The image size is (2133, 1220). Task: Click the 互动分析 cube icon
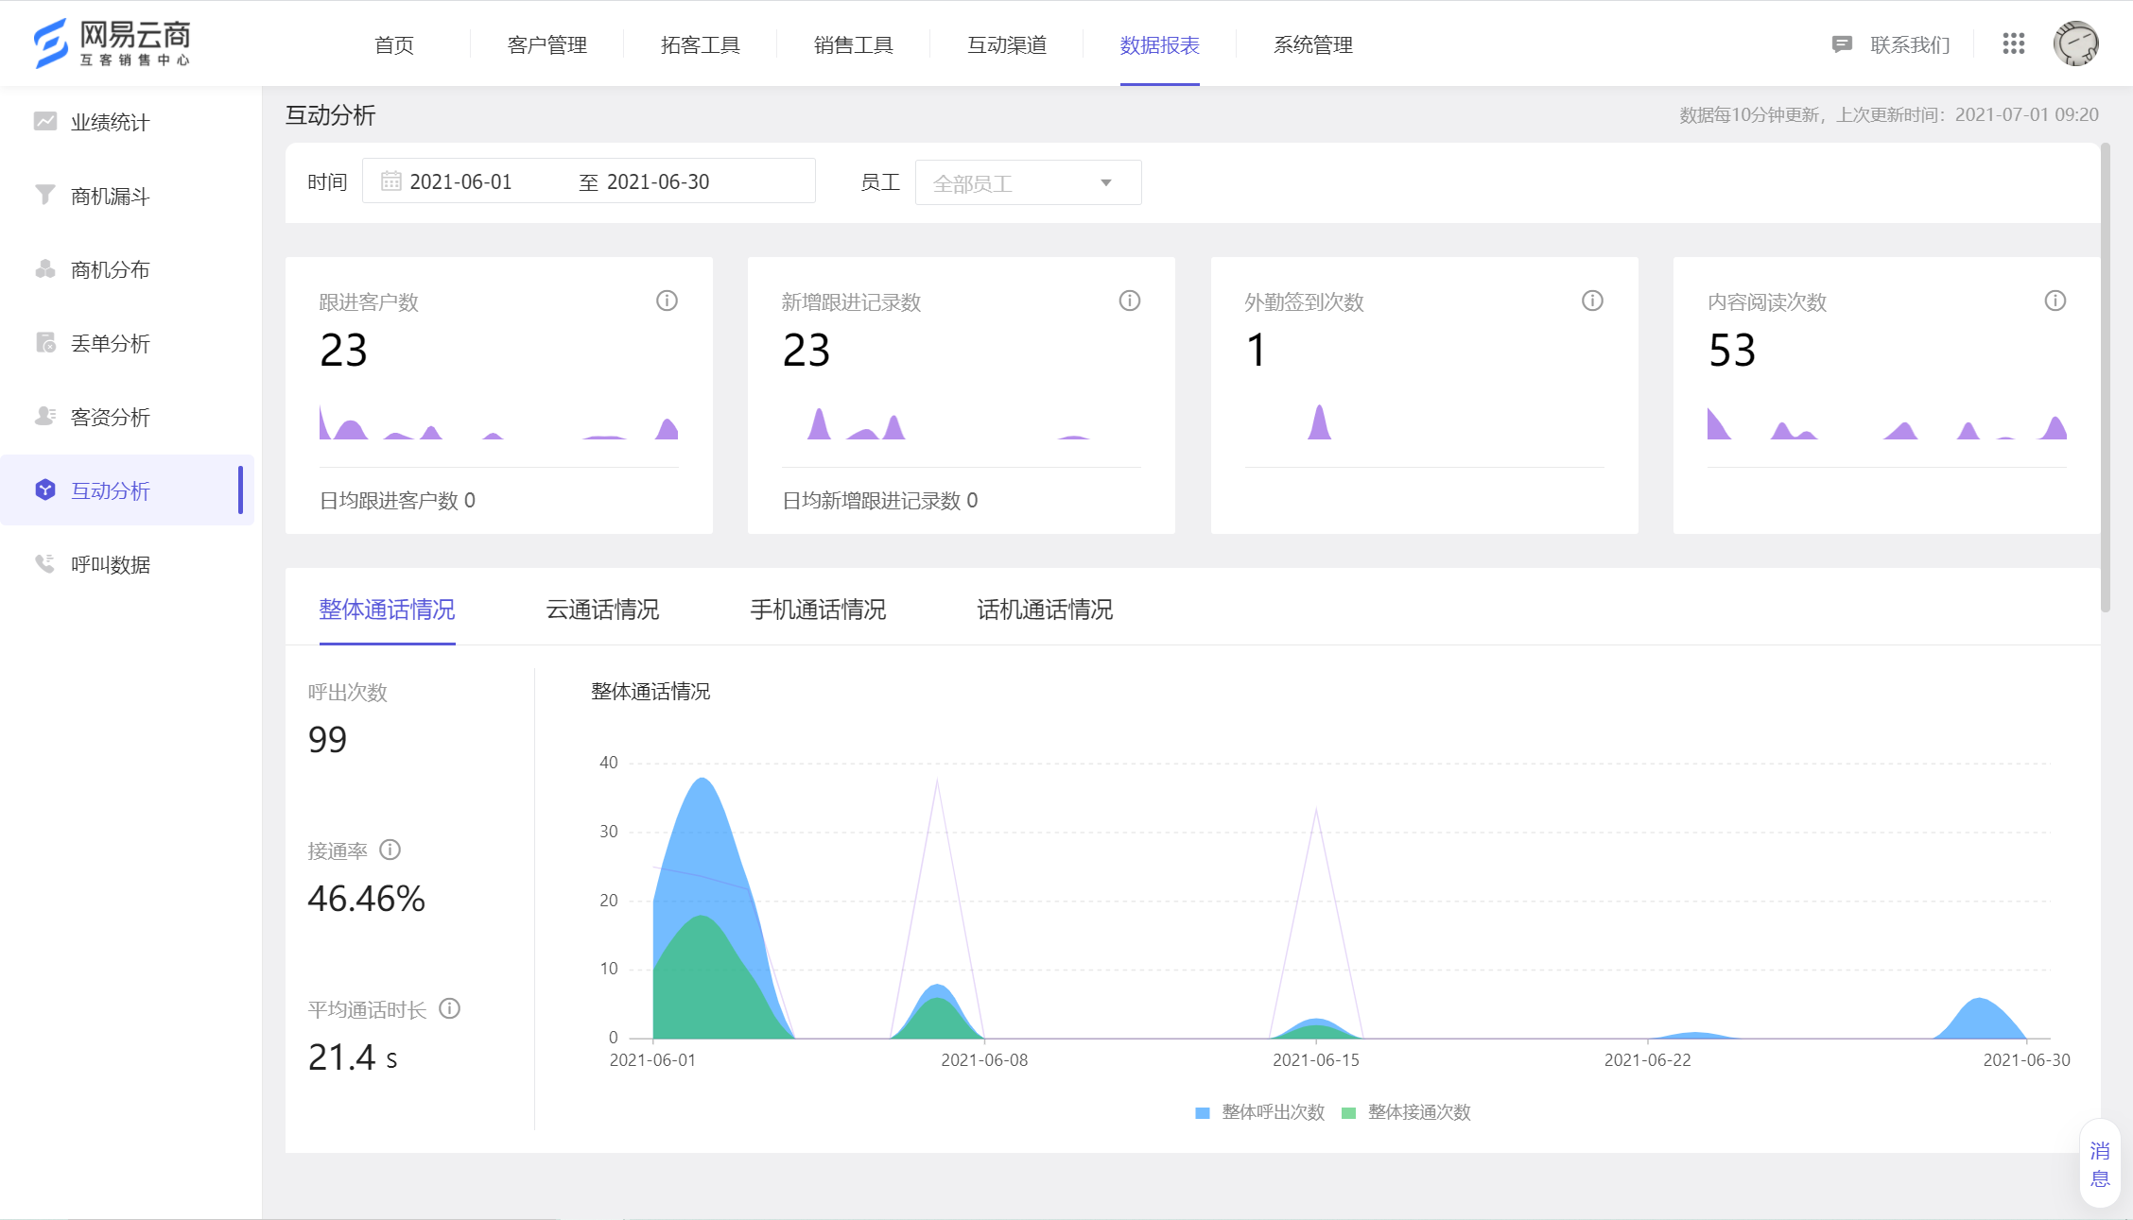45,490
